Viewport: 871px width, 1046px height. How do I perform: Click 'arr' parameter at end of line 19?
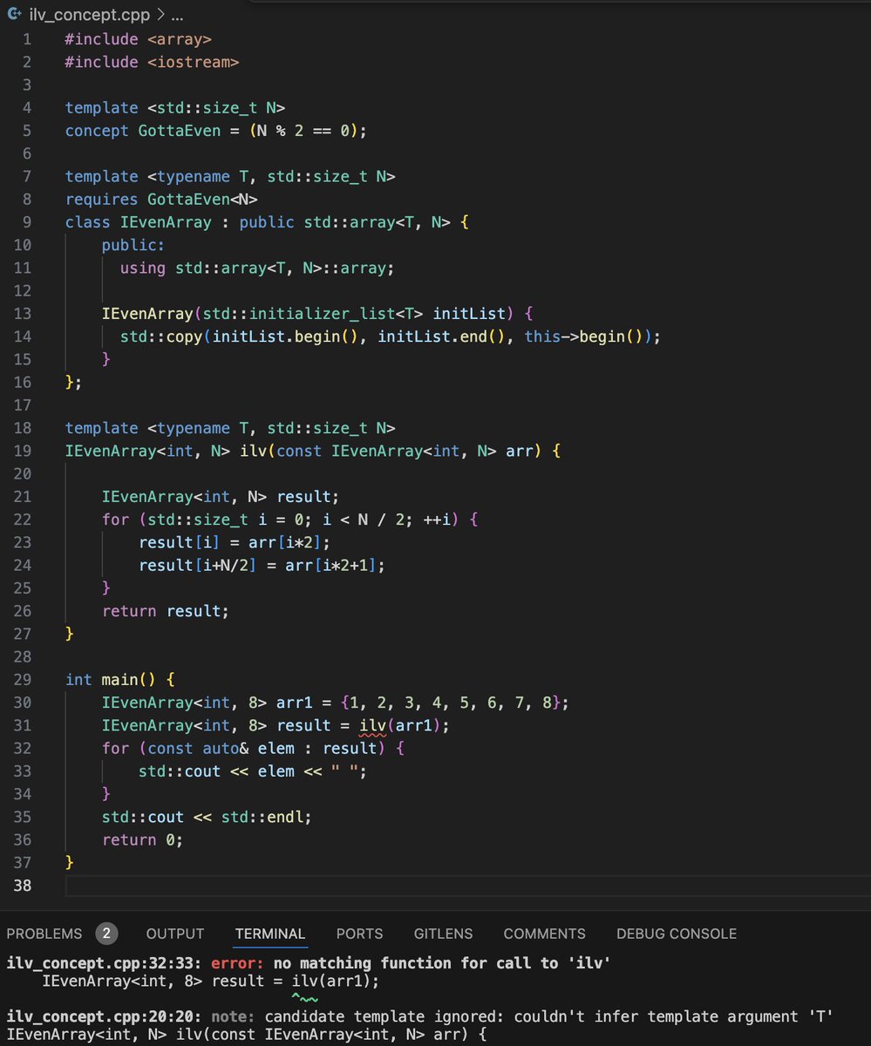coord(520,451)
